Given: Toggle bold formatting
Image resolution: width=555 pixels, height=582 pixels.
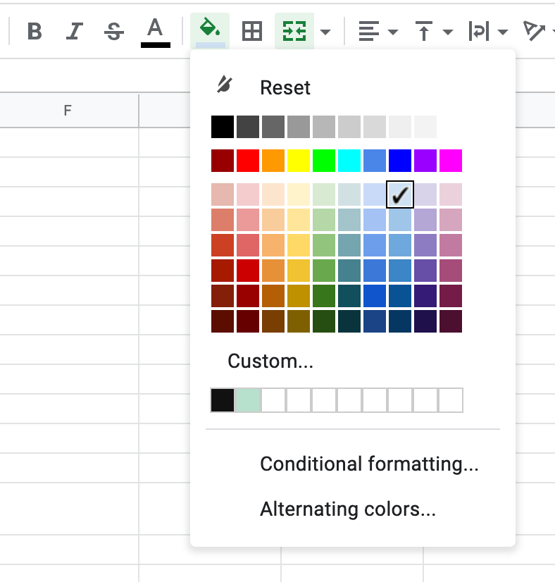Looking at the screenshot, I should [x=35, y=31].
